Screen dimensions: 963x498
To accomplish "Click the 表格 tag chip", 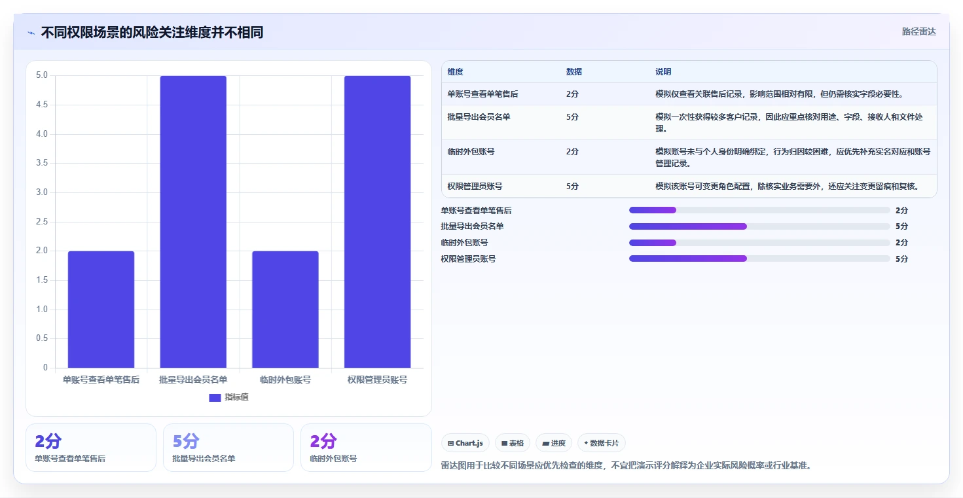I will pyautogui.click(x=513, y=443).
